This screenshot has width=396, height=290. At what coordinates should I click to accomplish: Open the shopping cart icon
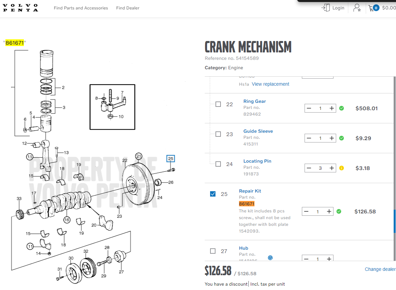coord(371,8)
